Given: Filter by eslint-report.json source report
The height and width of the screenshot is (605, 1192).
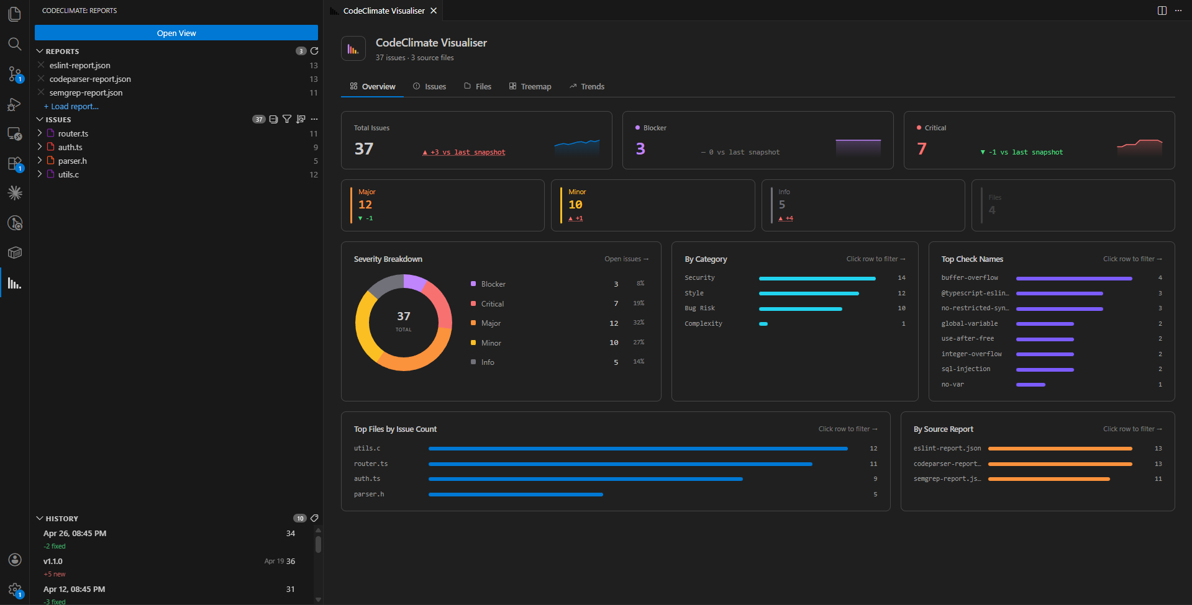Looking at the screenshot, I should point(1037,448).
